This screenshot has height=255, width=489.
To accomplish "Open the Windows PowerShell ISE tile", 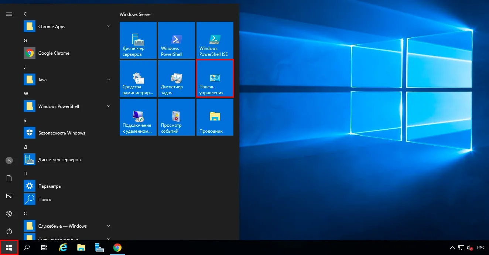I will [215, 40].
